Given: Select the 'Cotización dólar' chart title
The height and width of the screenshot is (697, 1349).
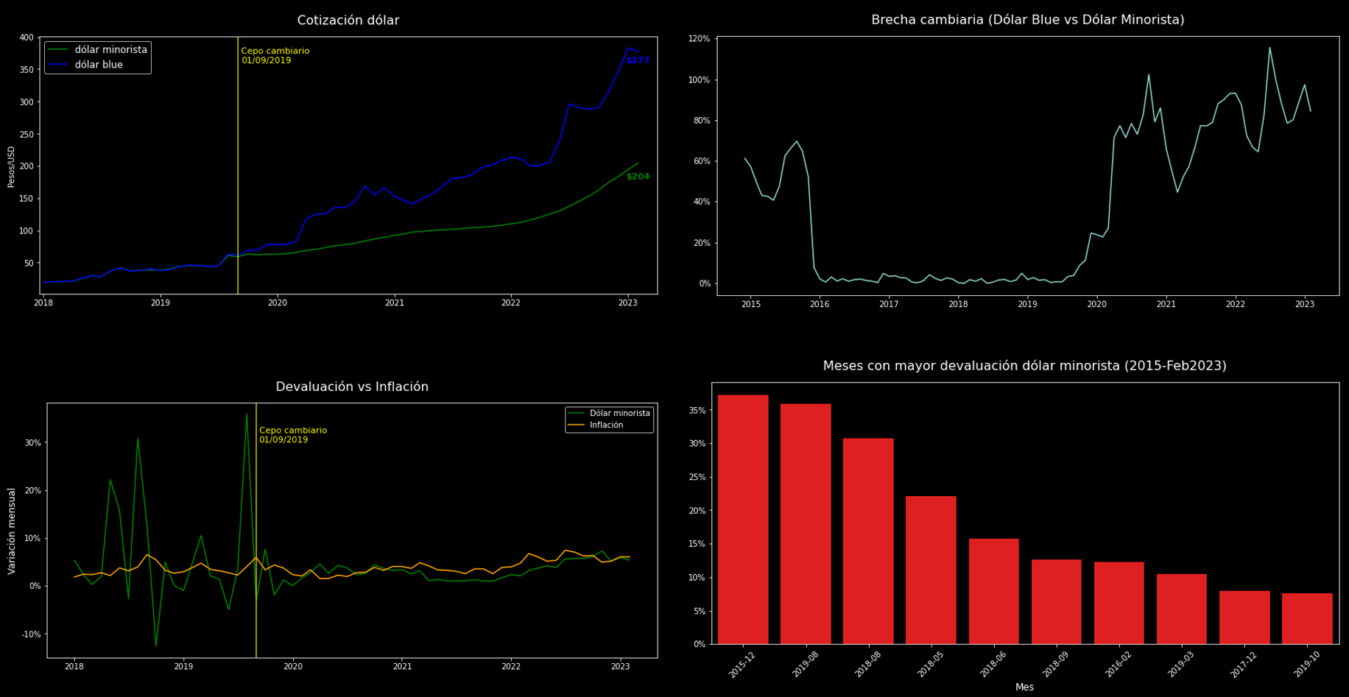Looking at the screenshot, I should pos(348,20).
